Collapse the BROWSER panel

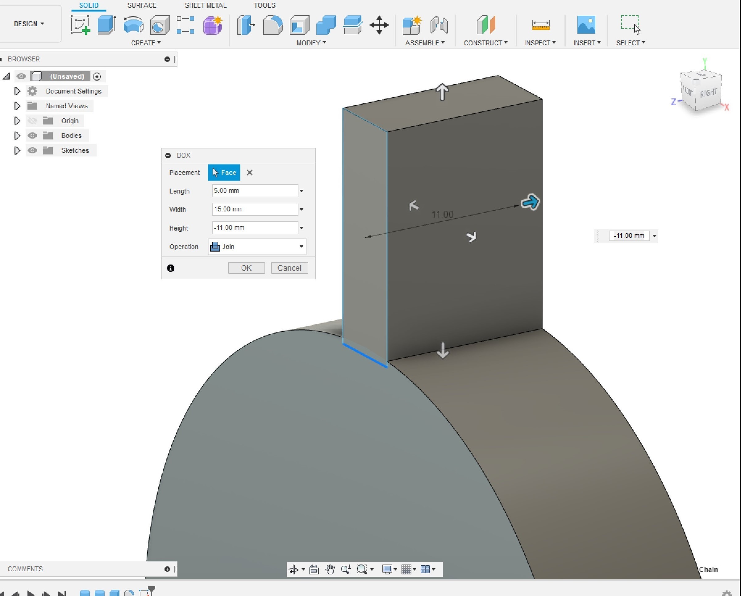167,59
